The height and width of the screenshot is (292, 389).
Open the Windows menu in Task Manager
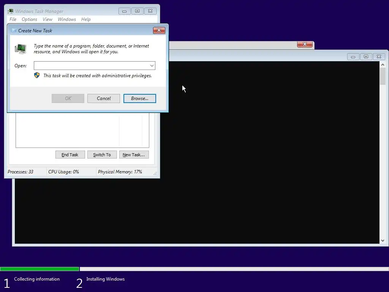click(67, 19)
